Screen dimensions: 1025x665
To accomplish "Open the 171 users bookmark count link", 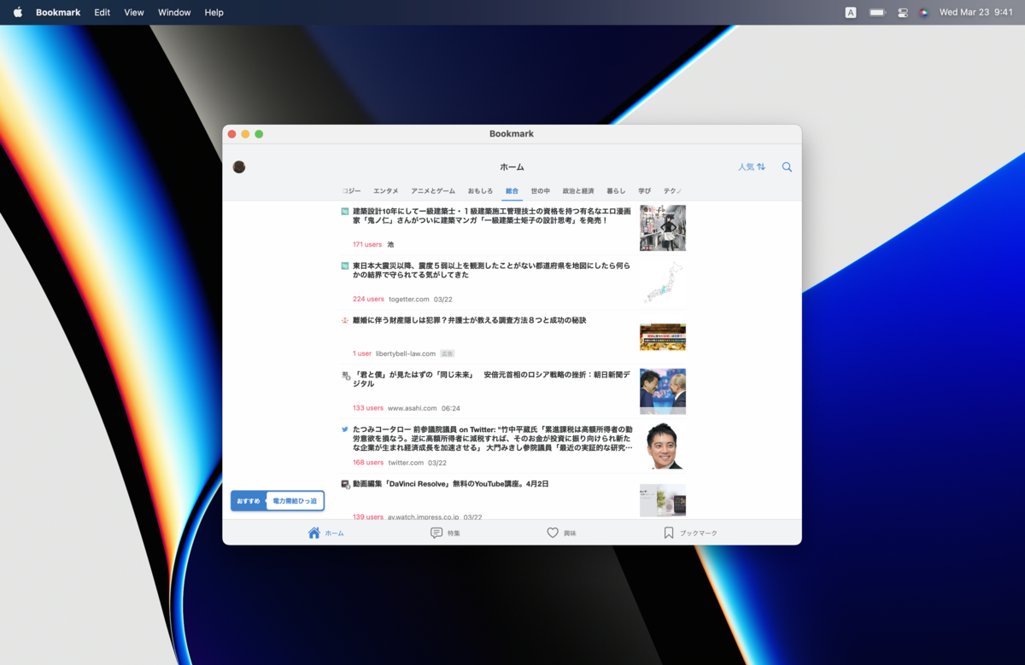I will click(366, 244).
